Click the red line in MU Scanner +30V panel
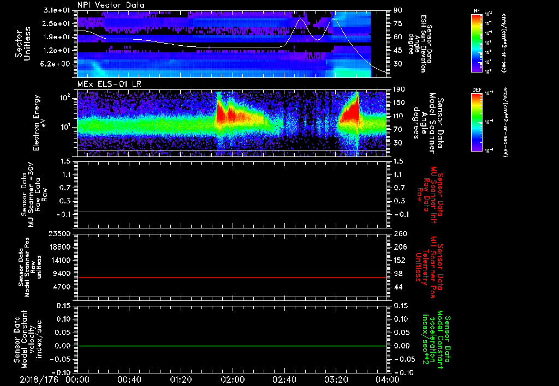This screenshot has height=386, width=559. coord(232,211)
